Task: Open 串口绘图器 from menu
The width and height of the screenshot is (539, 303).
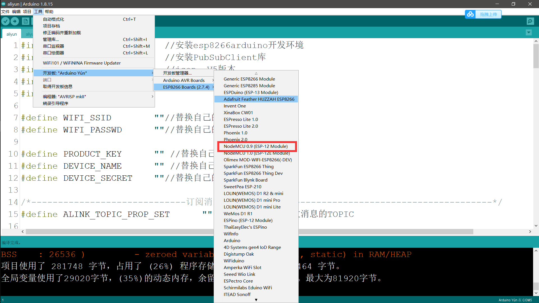Action: [x=94, y=53]
